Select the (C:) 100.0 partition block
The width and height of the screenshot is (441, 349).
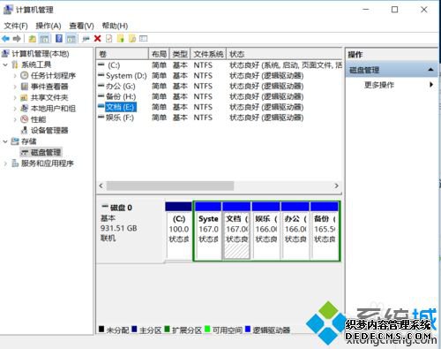tap(179, 231)
